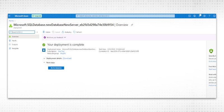
Task: Open portal settings gear
Action: (x=204, y=16)
